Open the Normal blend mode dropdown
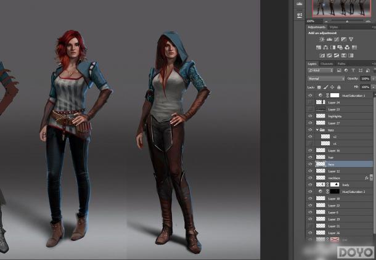This screenshot has width=376, height=260. coord(326,79)
